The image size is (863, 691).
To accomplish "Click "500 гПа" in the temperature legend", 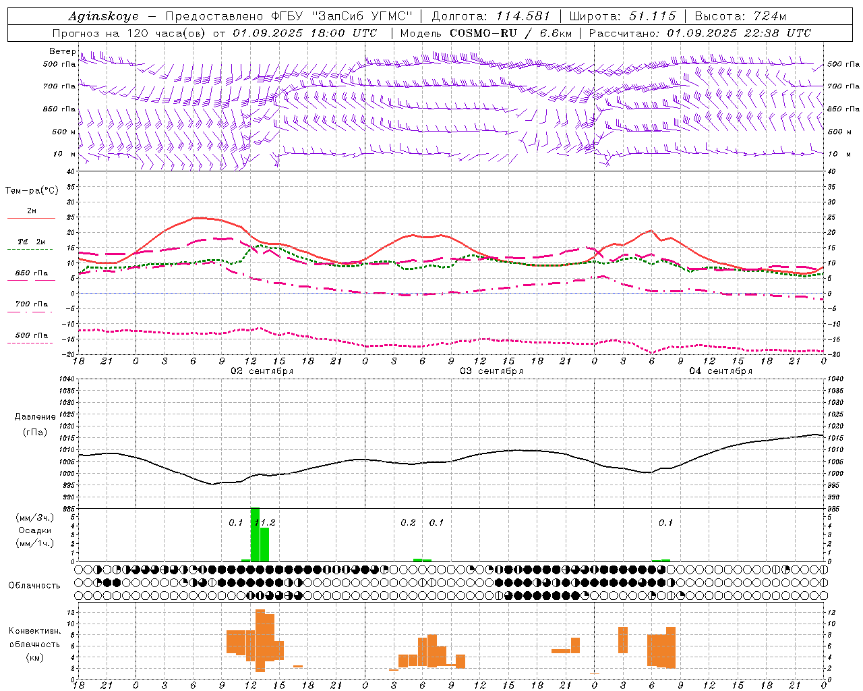I will pos(32,335).
